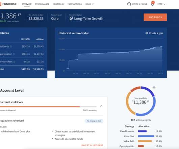
Task: Click the 13.0% Opportunistic percentage
Action: (x=159, y=146)
